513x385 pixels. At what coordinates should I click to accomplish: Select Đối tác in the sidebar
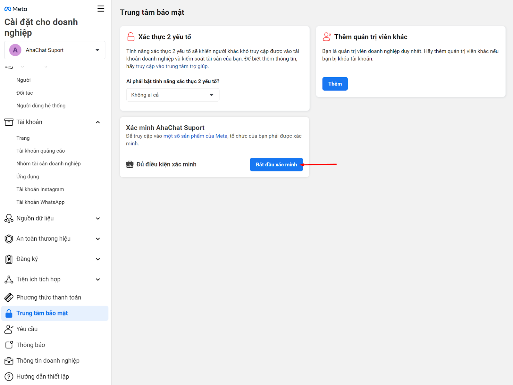pos(25,93)
